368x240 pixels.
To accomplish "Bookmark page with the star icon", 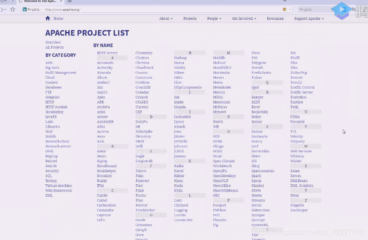I will click(x=13, y=9).
